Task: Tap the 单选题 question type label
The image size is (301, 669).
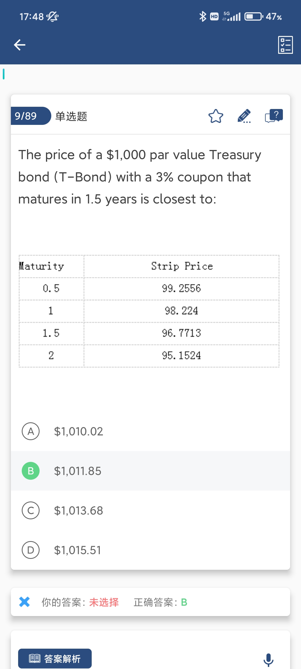Action: point(71,116)
